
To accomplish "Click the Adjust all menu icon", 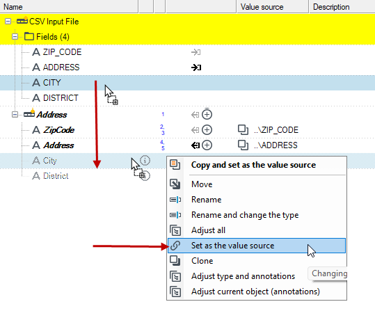I will (175, 230).
